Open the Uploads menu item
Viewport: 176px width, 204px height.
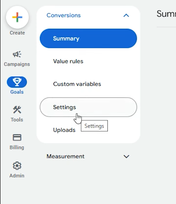point(88,130)
